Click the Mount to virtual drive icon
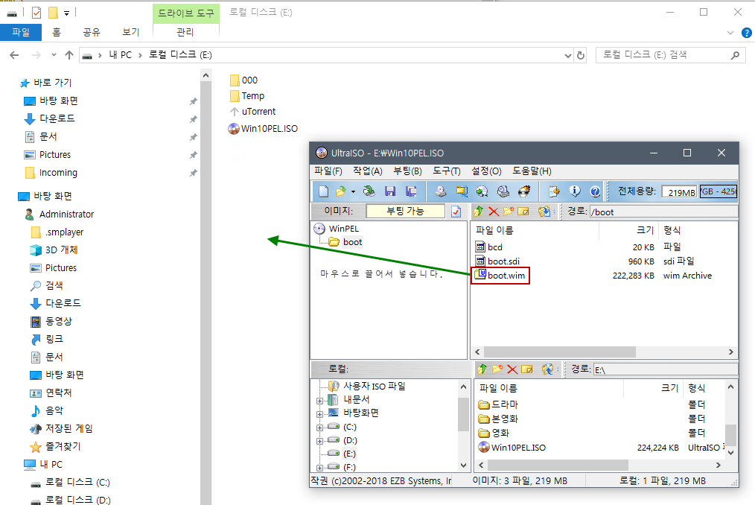Viewport: 755px width, 505px height. coord(503,191)
